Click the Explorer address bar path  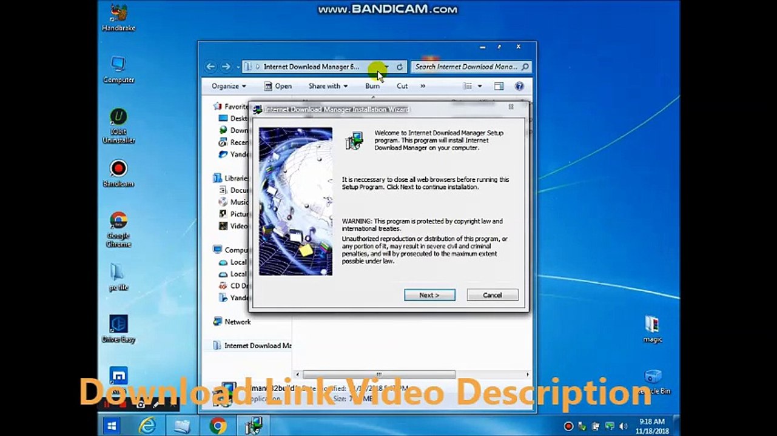(x=312, y=67)
